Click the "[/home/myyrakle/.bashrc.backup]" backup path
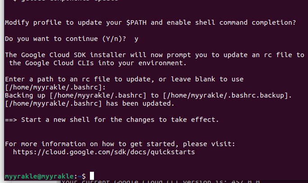The width and height of the screenshot is (308, 183). [x=228, y=95]
